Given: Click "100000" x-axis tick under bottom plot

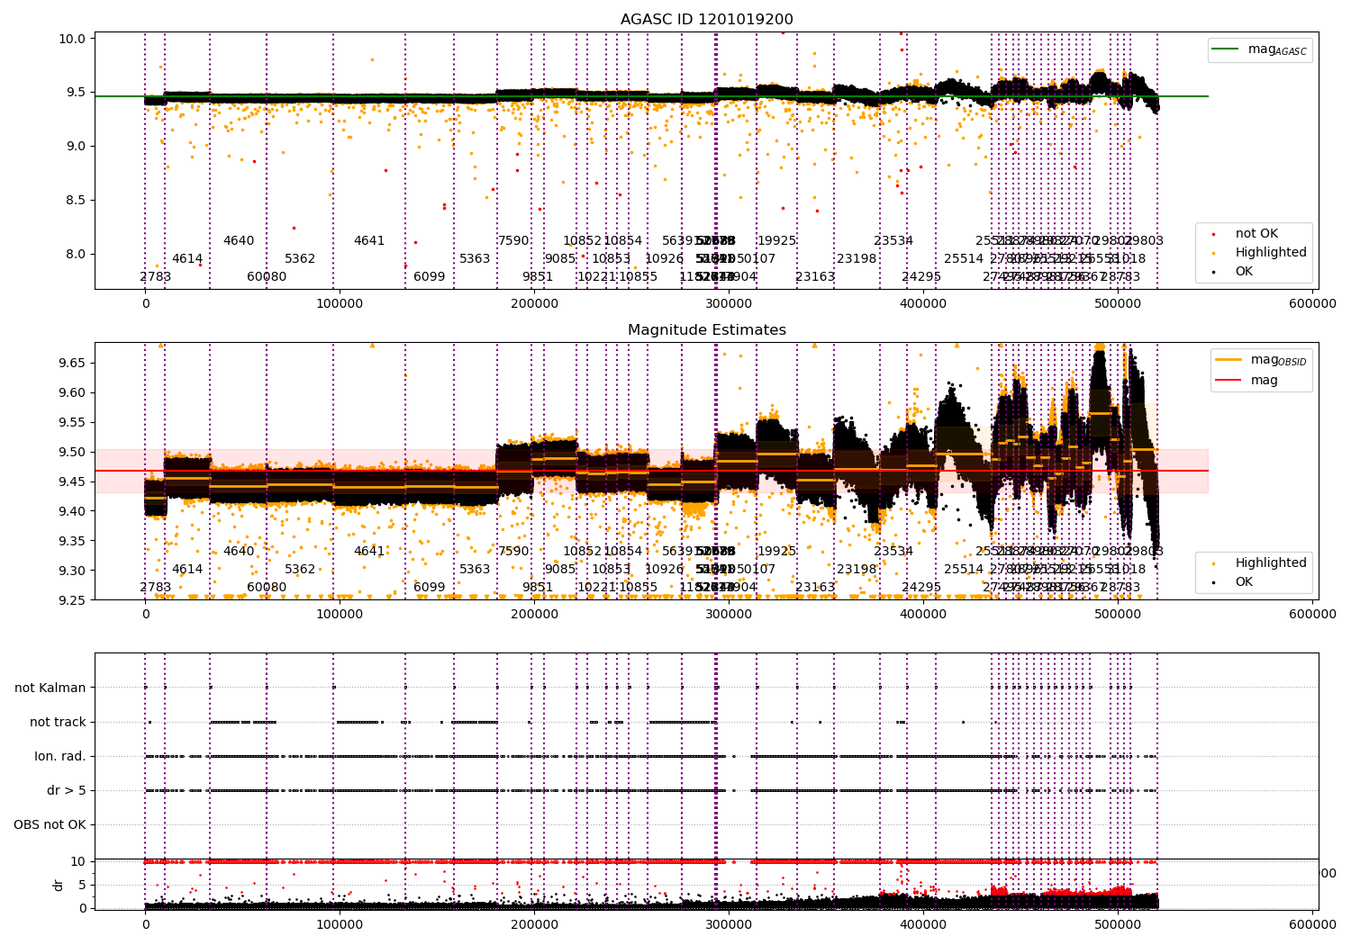Looking at the screenshot, I should pos(340,925).
